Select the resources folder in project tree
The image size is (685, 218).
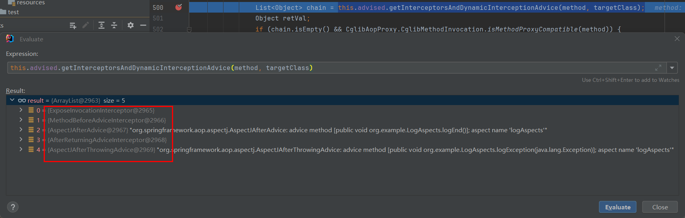26,2
